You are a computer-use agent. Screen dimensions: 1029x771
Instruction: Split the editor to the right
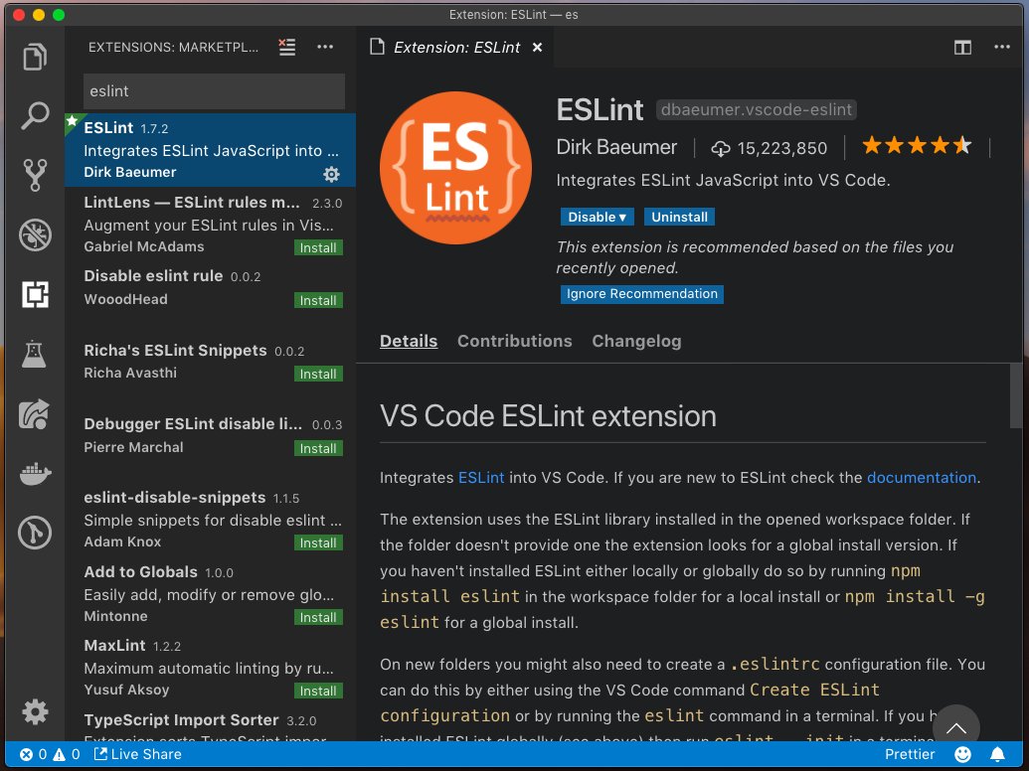tap(962, 48)
